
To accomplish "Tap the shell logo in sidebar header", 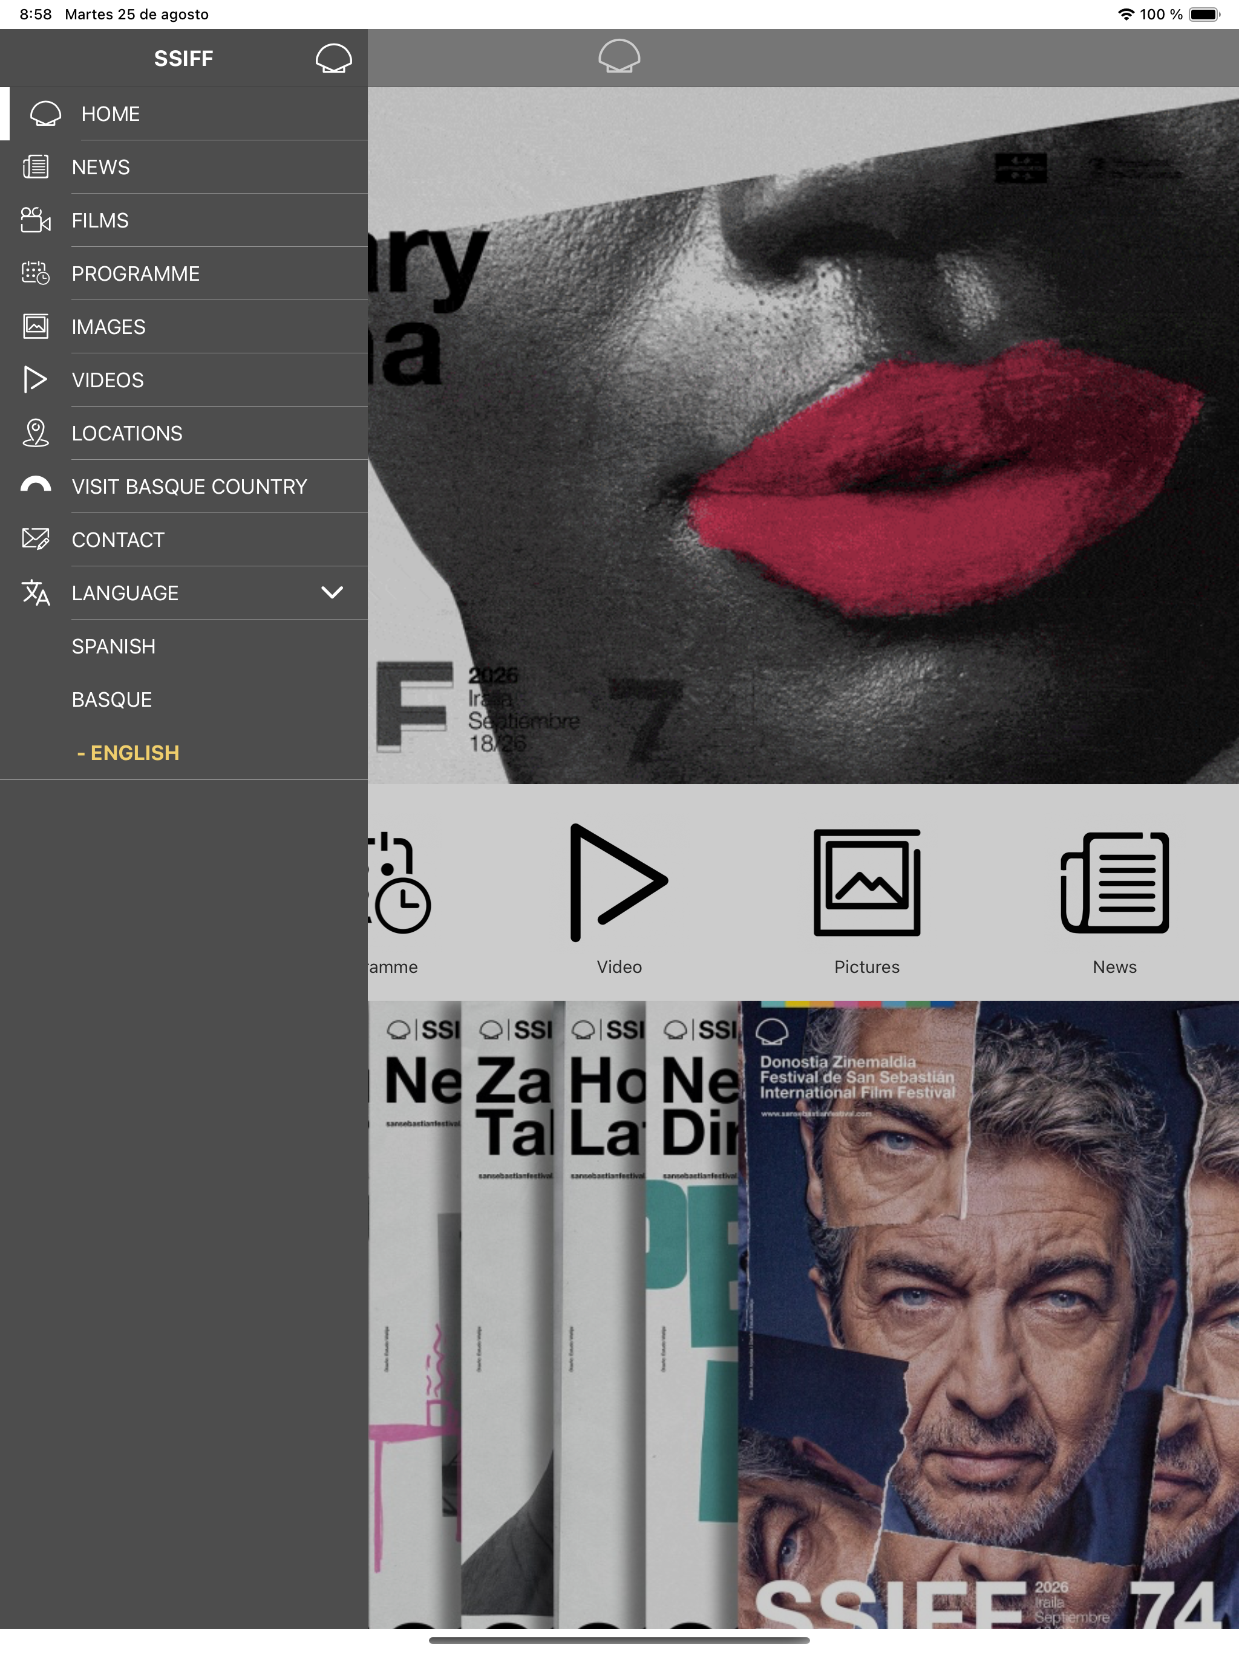I will click(333, 58).
